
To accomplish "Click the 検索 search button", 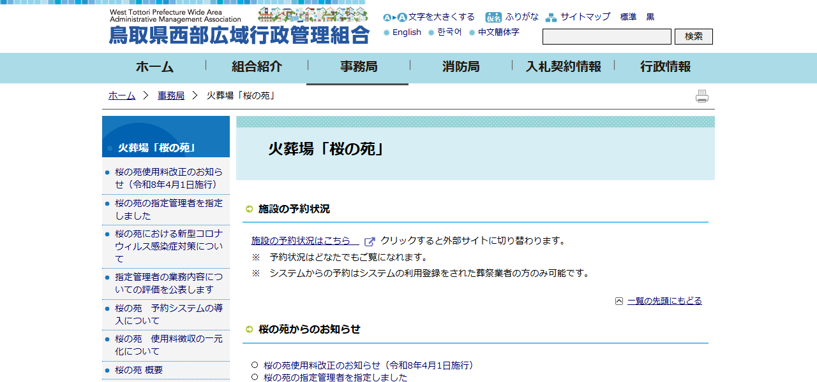I will coord(694,37).
